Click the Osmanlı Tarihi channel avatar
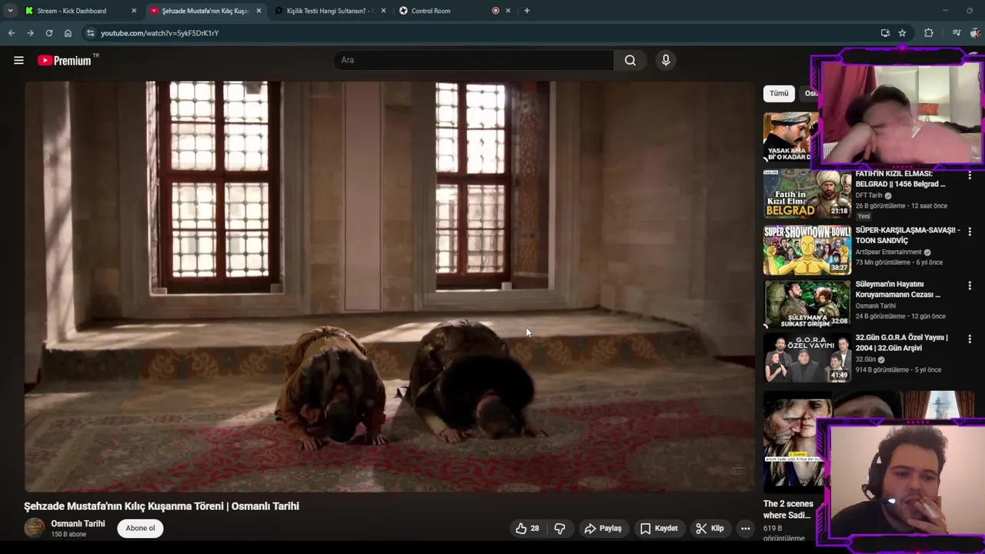The width and height of the screenshot is (985, 554). pos(35,528)
